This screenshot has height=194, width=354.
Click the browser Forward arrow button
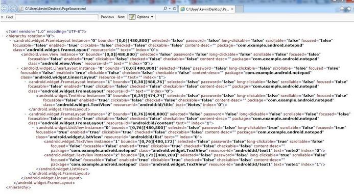pos(13,9)
